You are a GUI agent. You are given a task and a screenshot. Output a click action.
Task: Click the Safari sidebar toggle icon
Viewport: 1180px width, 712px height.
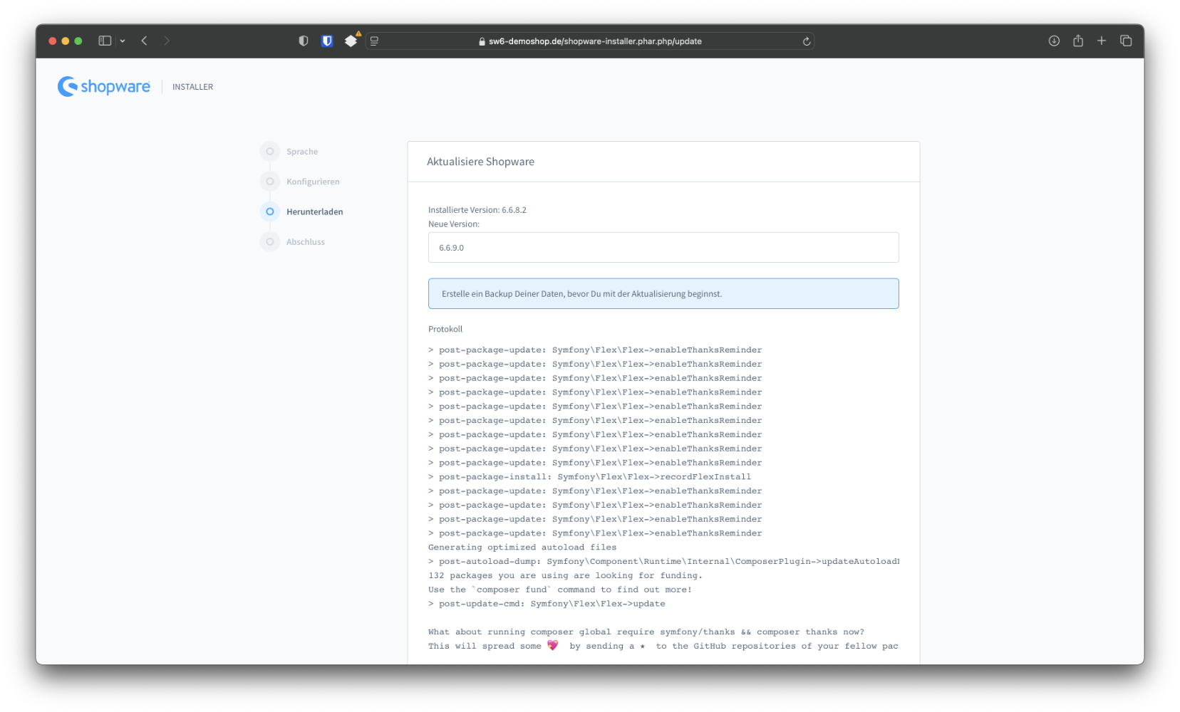point(105,41)
